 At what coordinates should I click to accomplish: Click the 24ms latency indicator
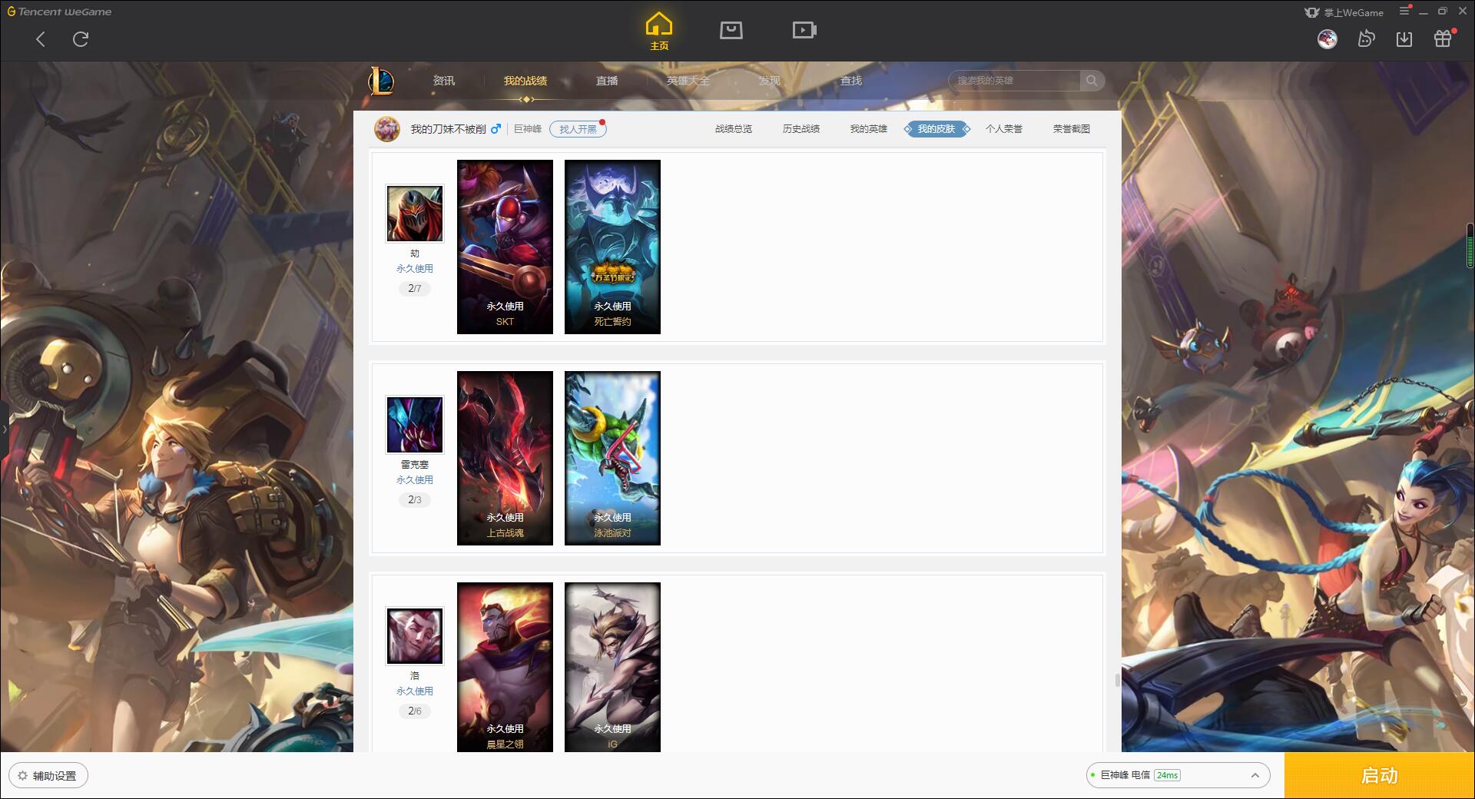(1167, 775)
